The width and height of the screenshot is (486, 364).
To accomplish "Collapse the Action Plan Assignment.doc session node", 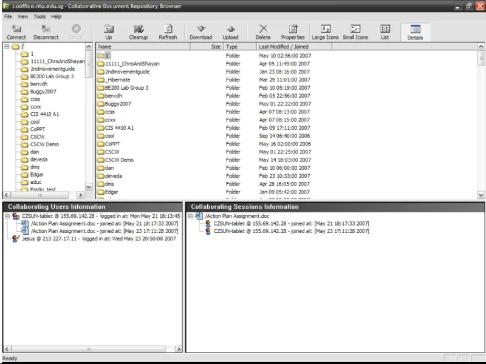I will pos(190,216).
